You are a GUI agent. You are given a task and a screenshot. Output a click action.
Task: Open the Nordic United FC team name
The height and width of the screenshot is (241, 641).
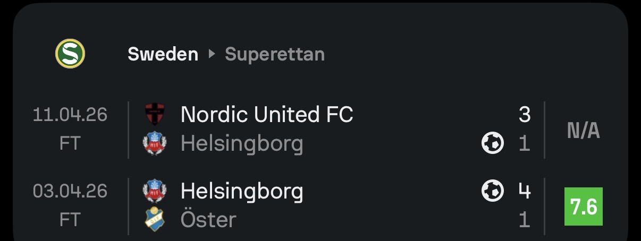267,114
